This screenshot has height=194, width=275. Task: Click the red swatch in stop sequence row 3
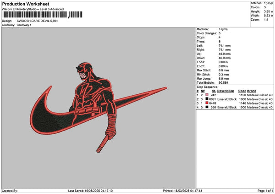click(207, 103)
